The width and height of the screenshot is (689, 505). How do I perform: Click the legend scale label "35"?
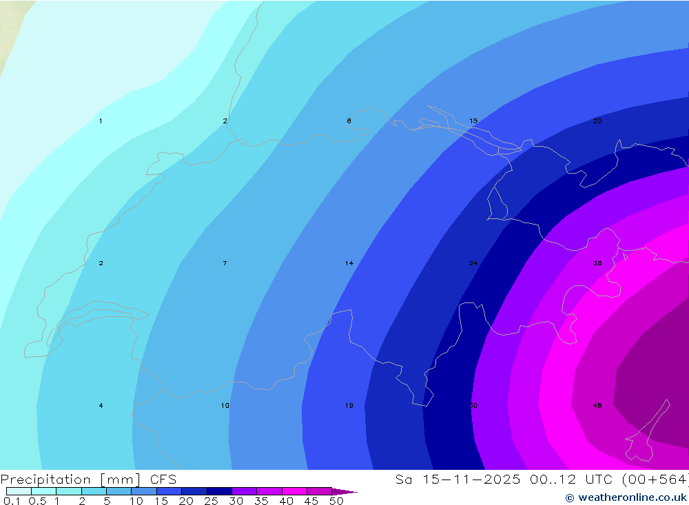point(261,501)
